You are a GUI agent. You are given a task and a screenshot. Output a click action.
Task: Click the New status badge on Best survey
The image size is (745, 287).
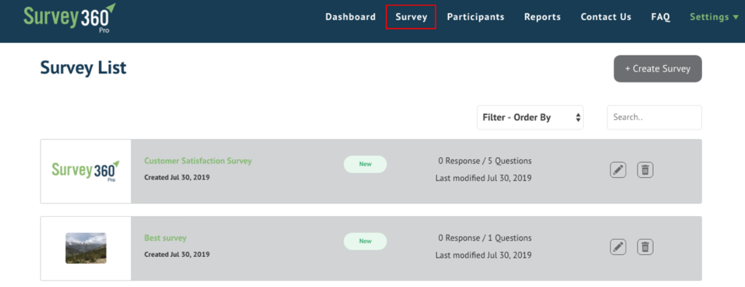tap(365, 241)
